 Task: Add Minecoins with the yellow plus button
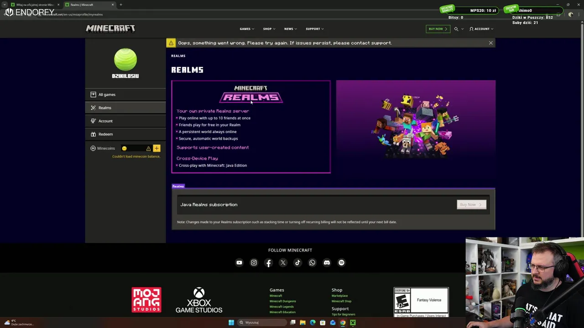[156, 148]
